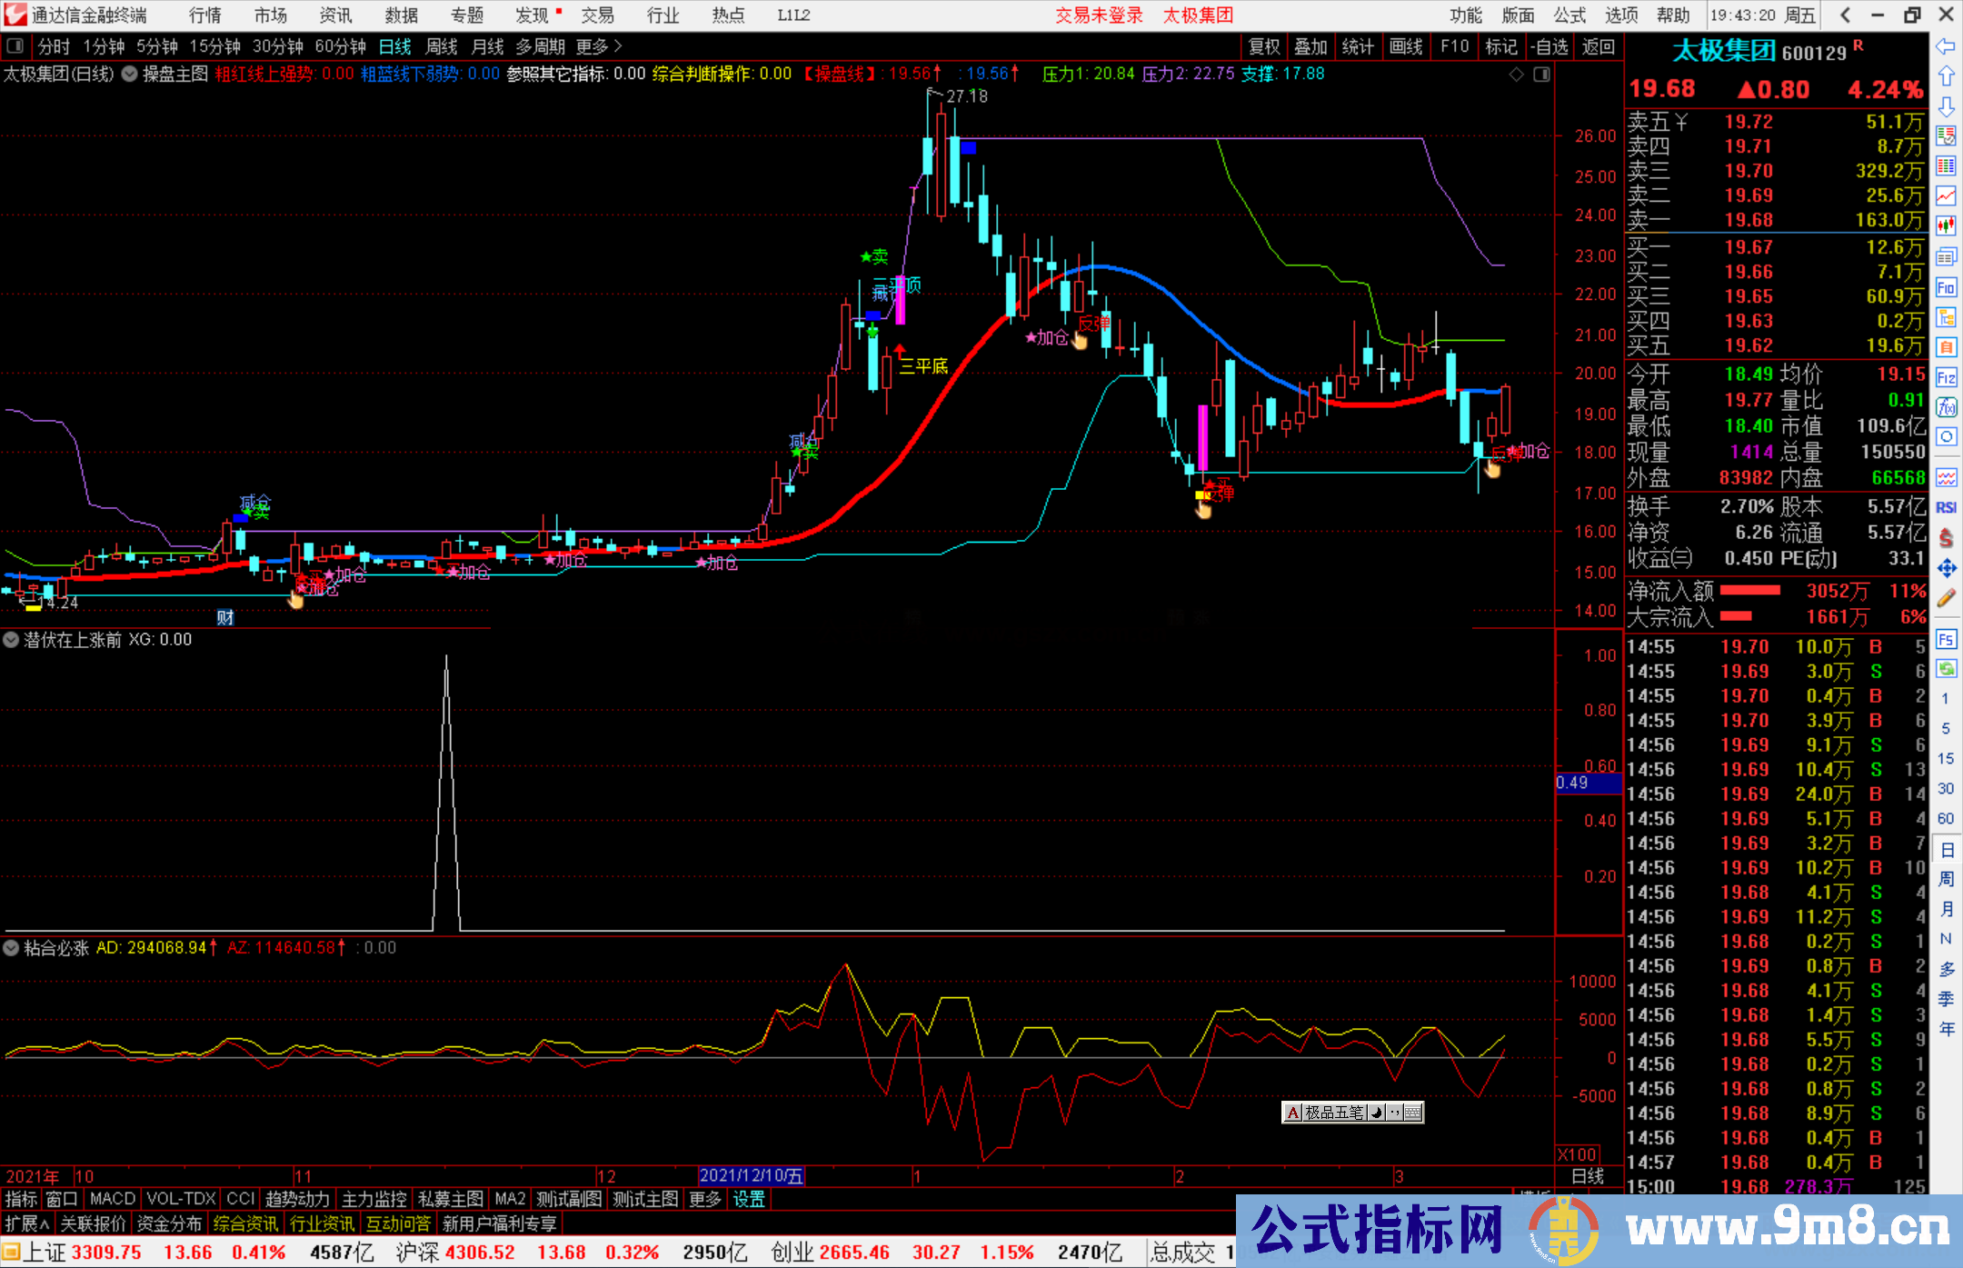Viewport: 1963px width, 1268px height.
Task: Click the 画线 drawing button
Action: (x=1405, y=46)
